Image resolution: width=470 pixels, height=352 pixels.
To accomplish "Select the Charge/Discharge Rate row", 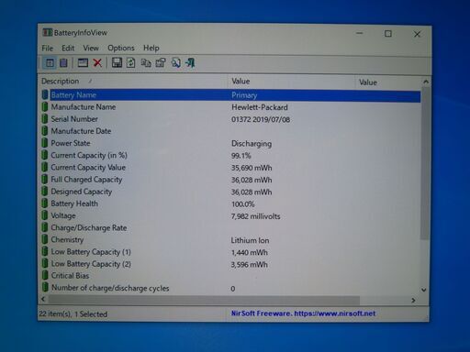I will tap(231, 227).
